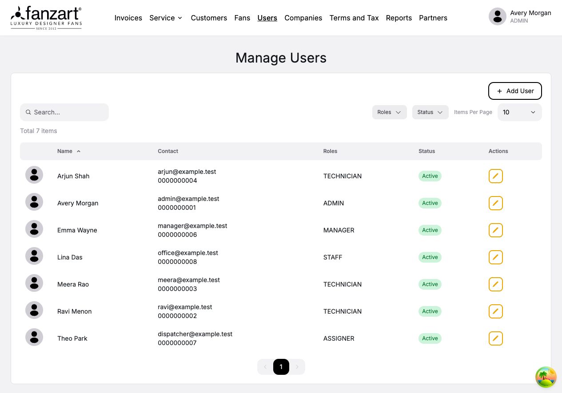Click the name Ravi Menon

pos(75,311)
